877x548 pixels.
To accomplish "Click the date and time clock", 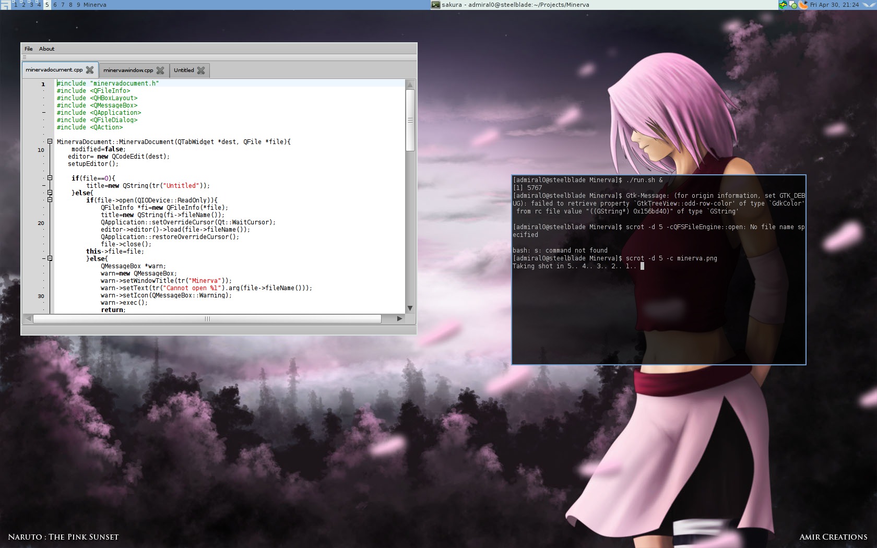I will [x=834, y=5].
